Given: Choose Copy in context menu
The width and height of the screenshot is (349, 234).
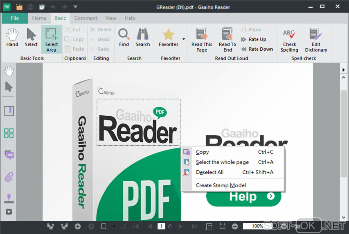Looking at the screenshot, I should 233,152.
